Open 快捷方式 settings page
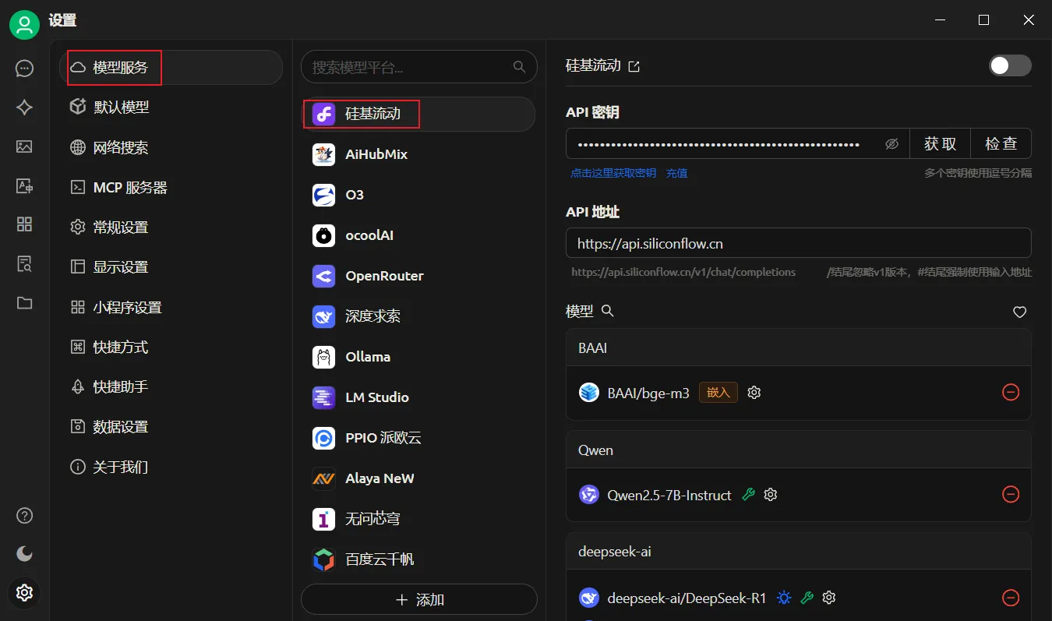 [x=171, y=348]
